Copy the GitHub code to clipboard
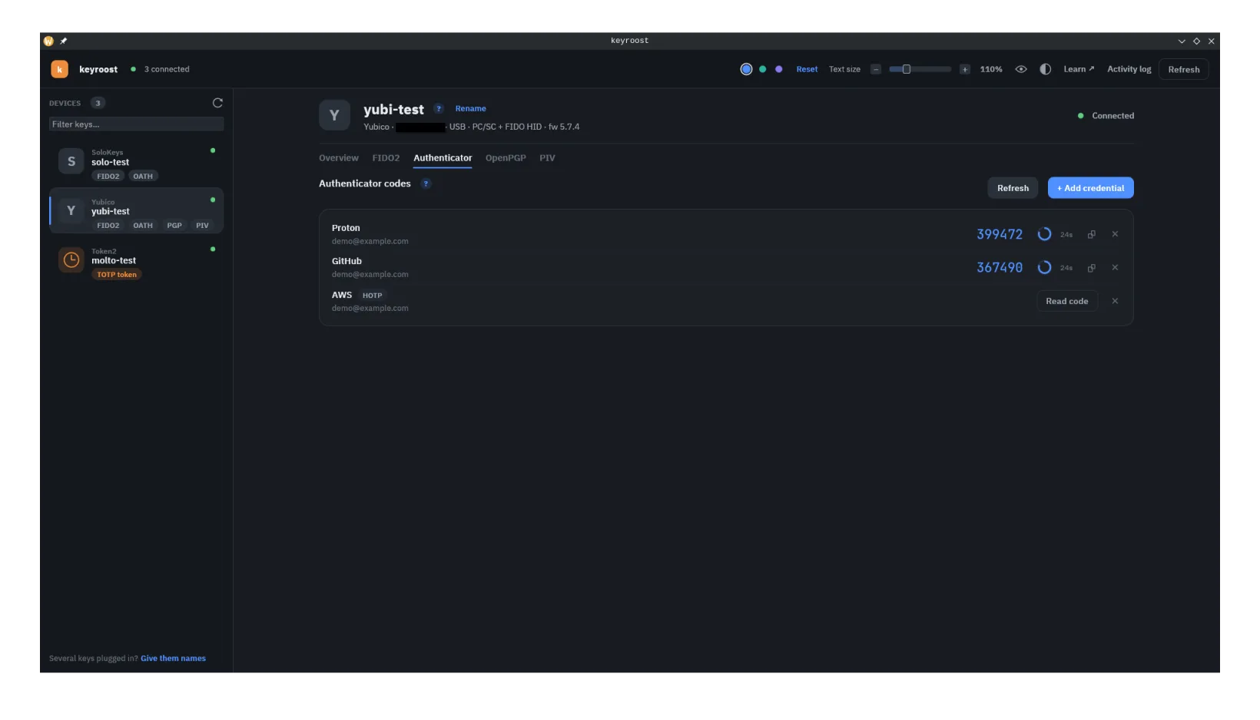Viewport: 1260px width, 720px height. pos(1091,268)
